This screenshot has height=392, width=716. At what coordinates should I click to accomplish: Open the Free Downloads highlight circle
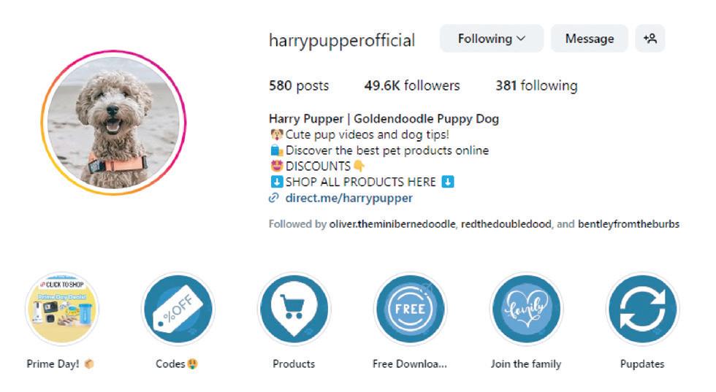pyautogui.click(x=410, y=309)
